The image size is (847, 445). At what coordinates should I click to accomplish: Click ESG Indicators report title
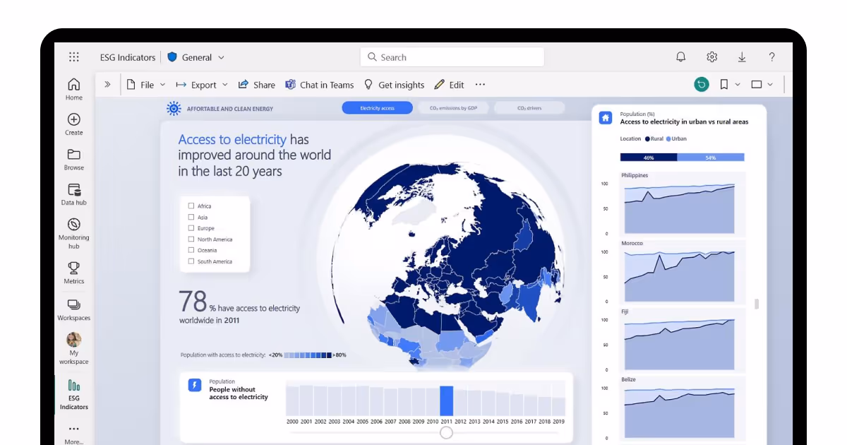click(x=126, y=58)
